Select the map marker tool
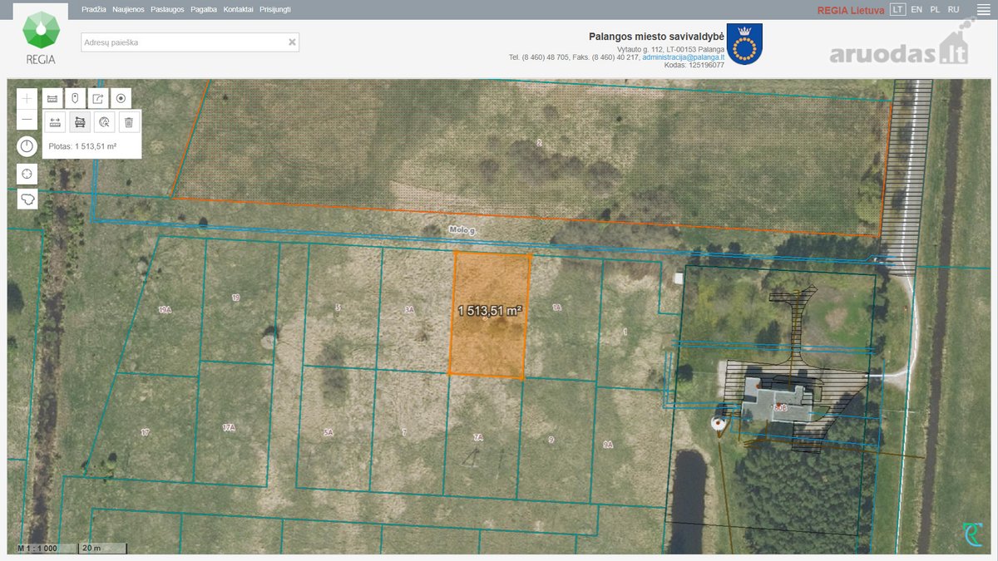This screenshot has height=561, width=998. (x=75, y=98)
